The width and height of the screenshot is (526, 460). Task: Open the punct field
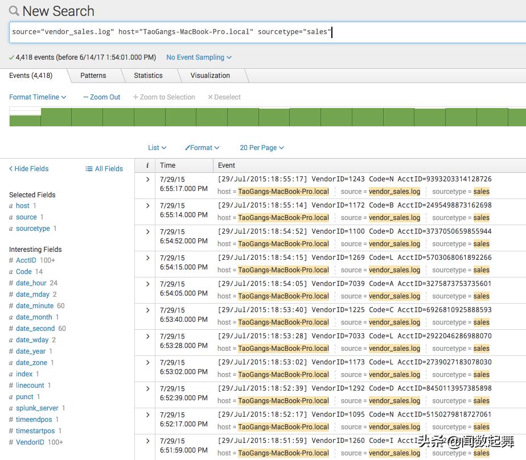(x=24, y=397)
